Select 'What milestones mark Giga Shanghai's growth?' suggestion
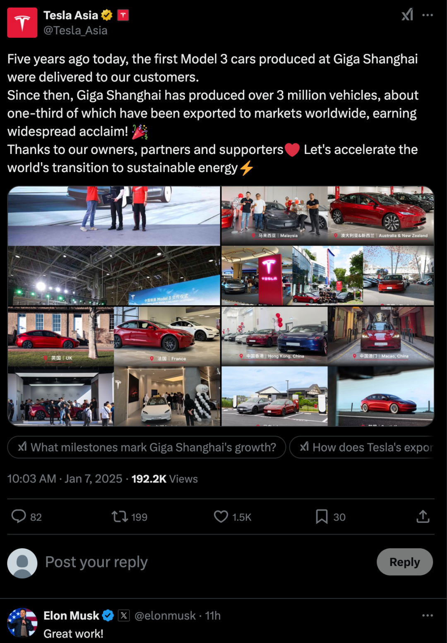The width and height of the screenshot is (447, 643). [147, 447]
